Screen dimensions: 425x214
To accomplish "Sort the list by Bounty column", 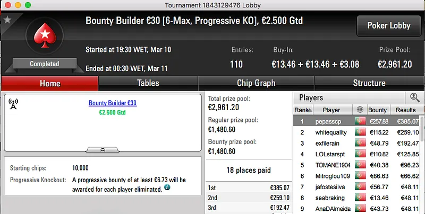I will coord(377,110).
